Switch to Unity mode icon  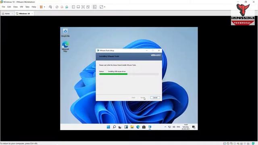88,7
